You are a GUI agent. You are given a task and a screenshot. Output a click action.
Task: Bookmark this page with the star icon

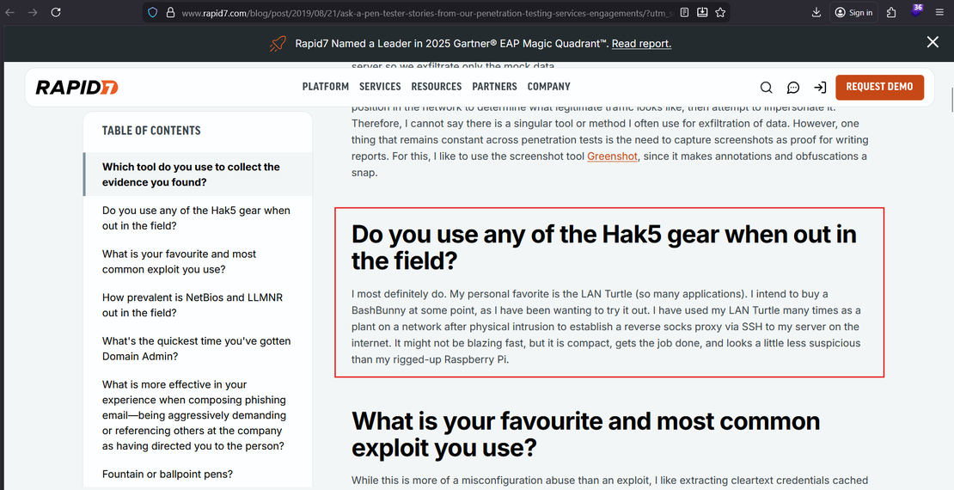[x=720, y=13]
